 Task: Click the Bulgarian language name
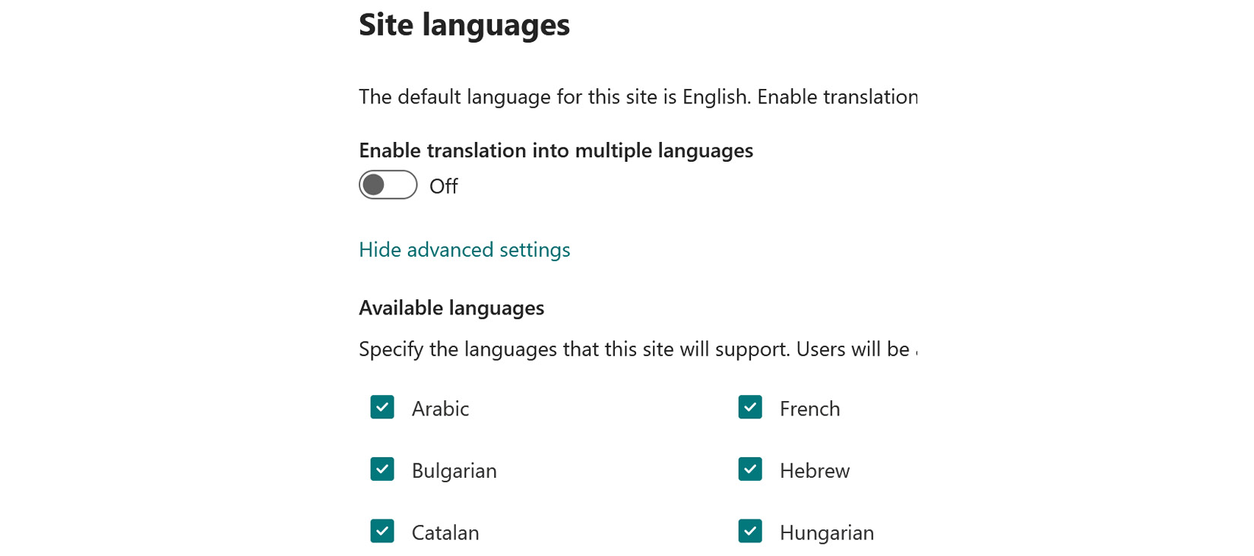454,470
